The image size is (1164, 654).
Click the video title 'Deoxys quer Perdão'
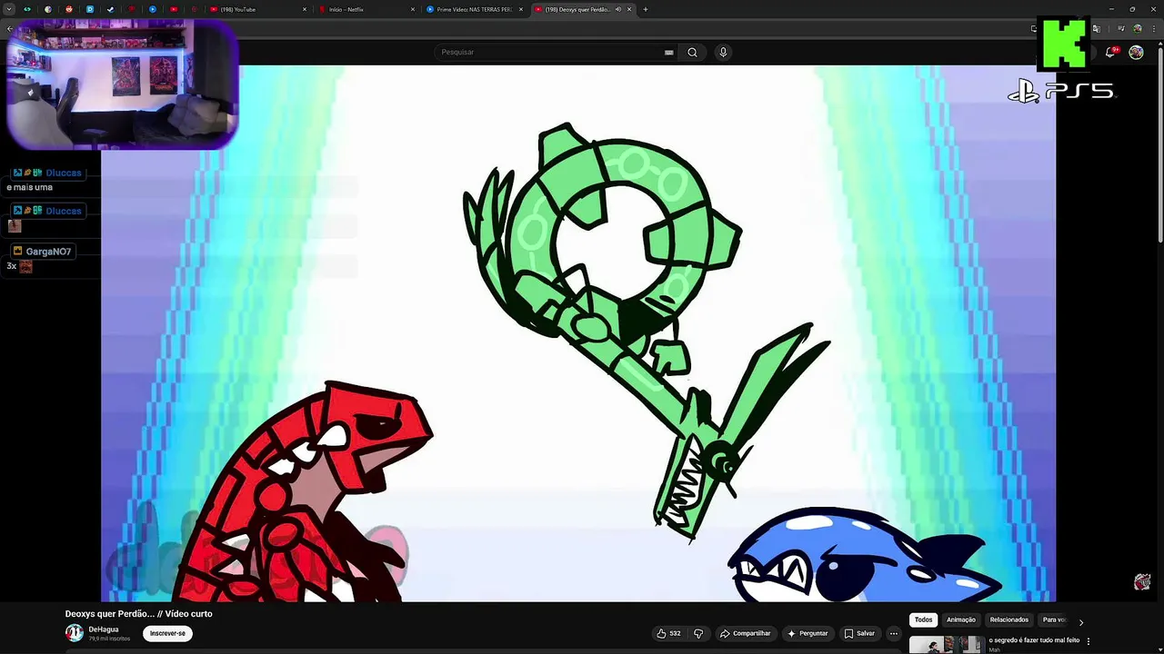pyautogui.click(x=138, y=614)
